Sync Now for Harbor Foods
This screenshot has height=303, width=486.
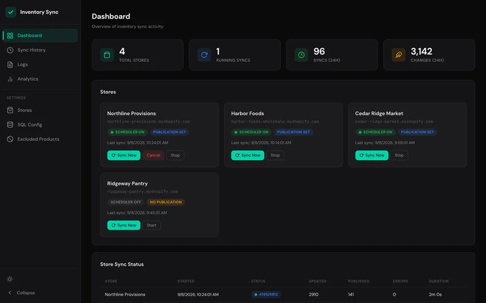pos(248,155)
